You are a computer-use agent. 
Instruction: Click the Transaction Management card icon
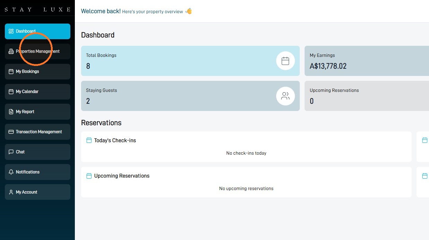(x=11, y=132)
